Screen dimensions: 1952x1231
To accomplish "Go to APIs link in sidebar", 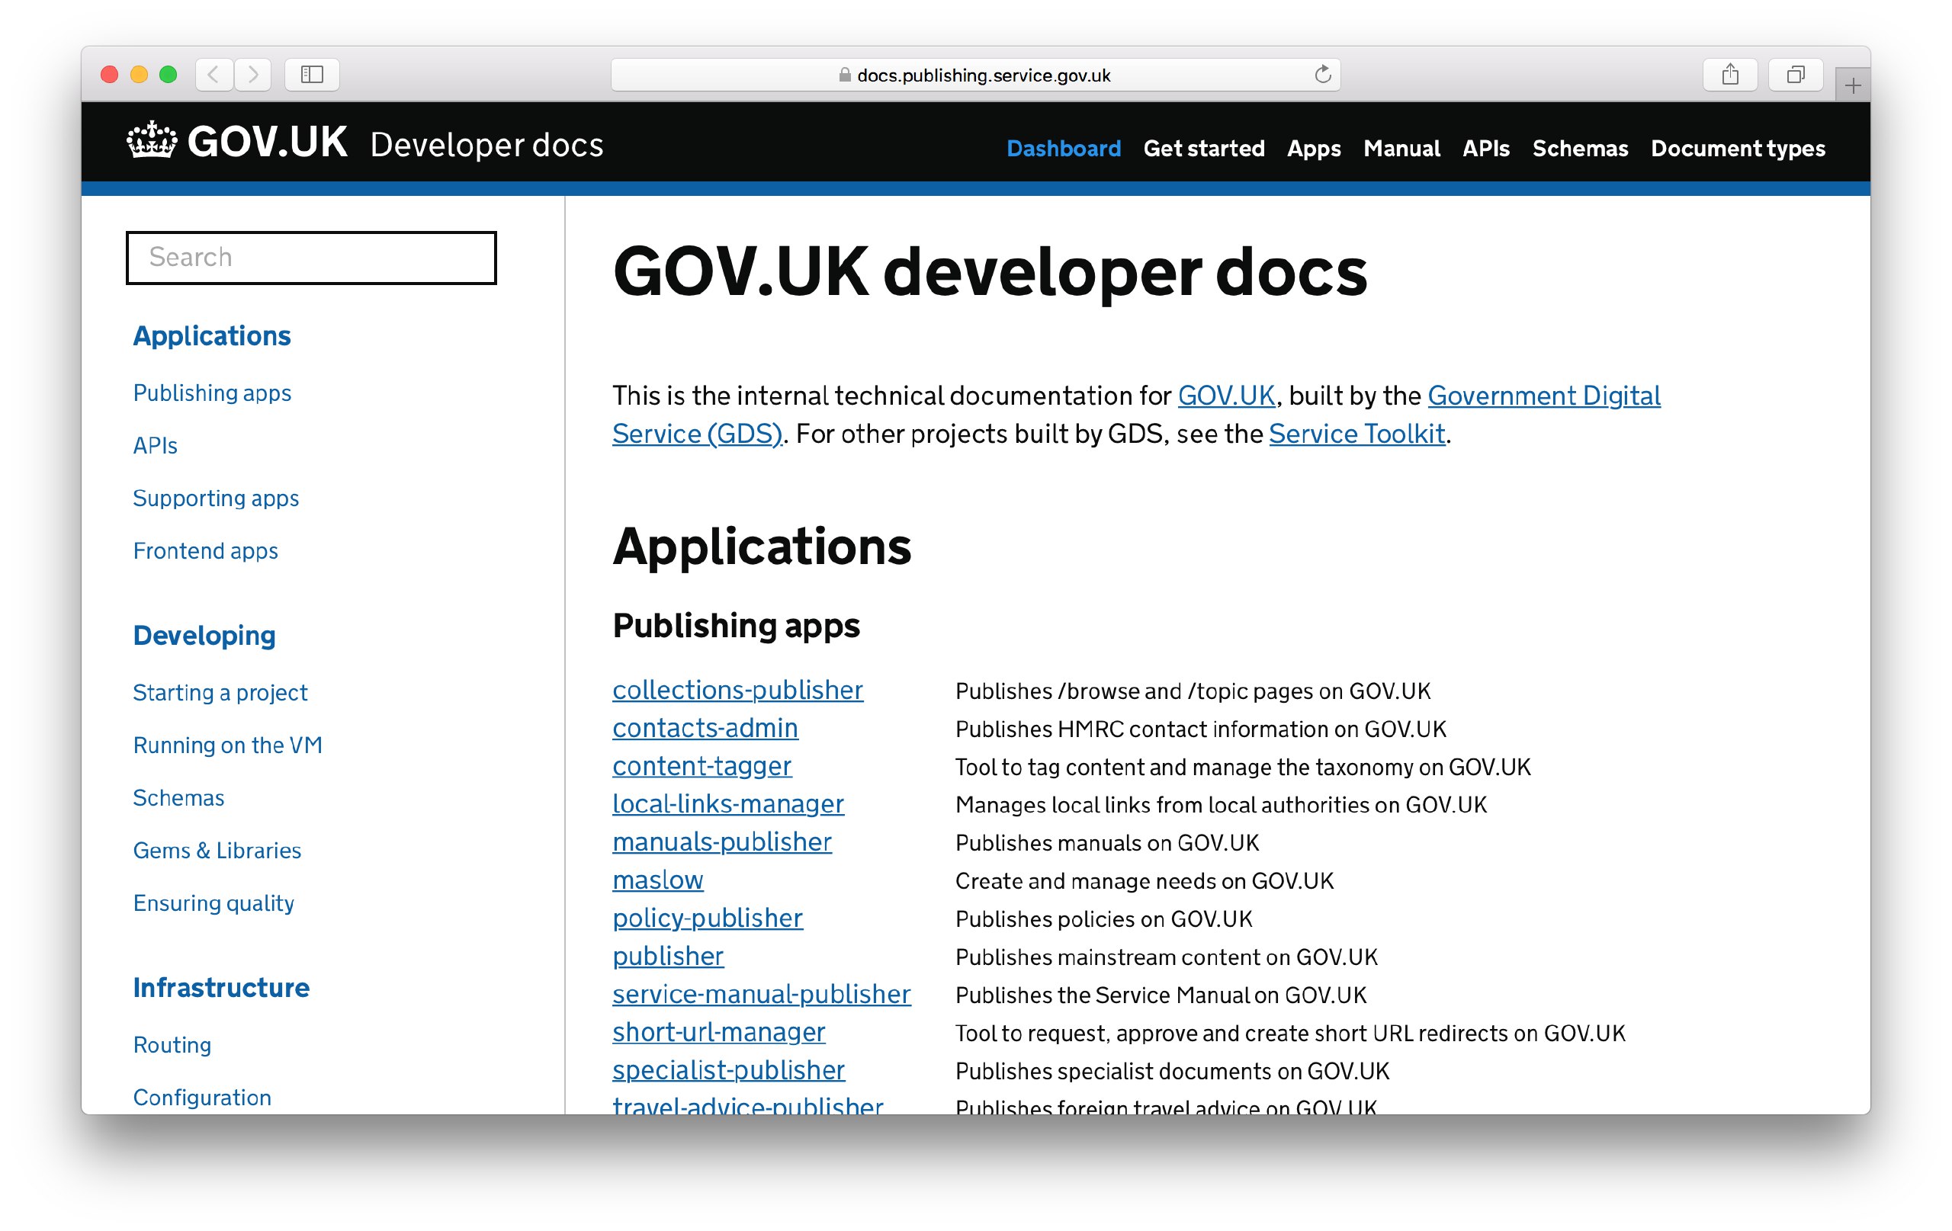I will 155,446.
